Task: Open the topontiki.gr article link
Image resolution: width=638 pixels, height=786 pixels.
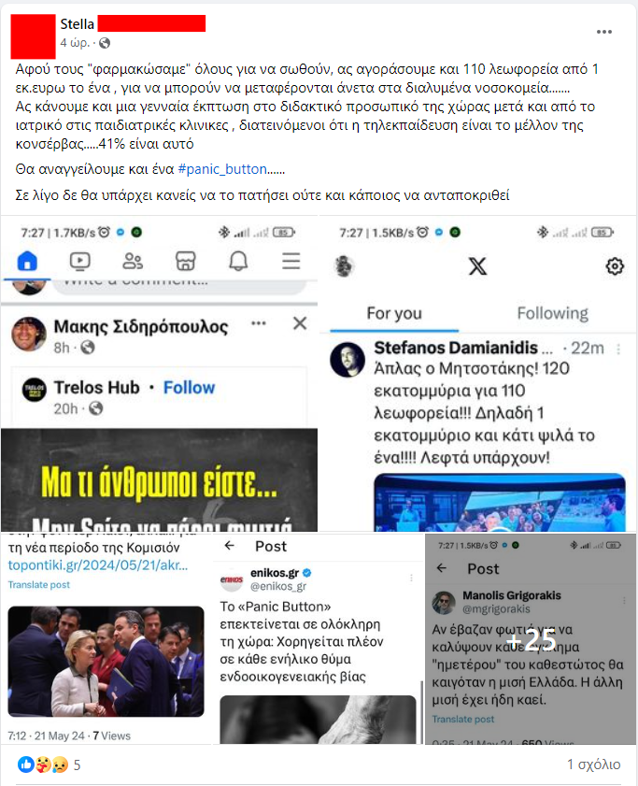Action: (98, 565)
